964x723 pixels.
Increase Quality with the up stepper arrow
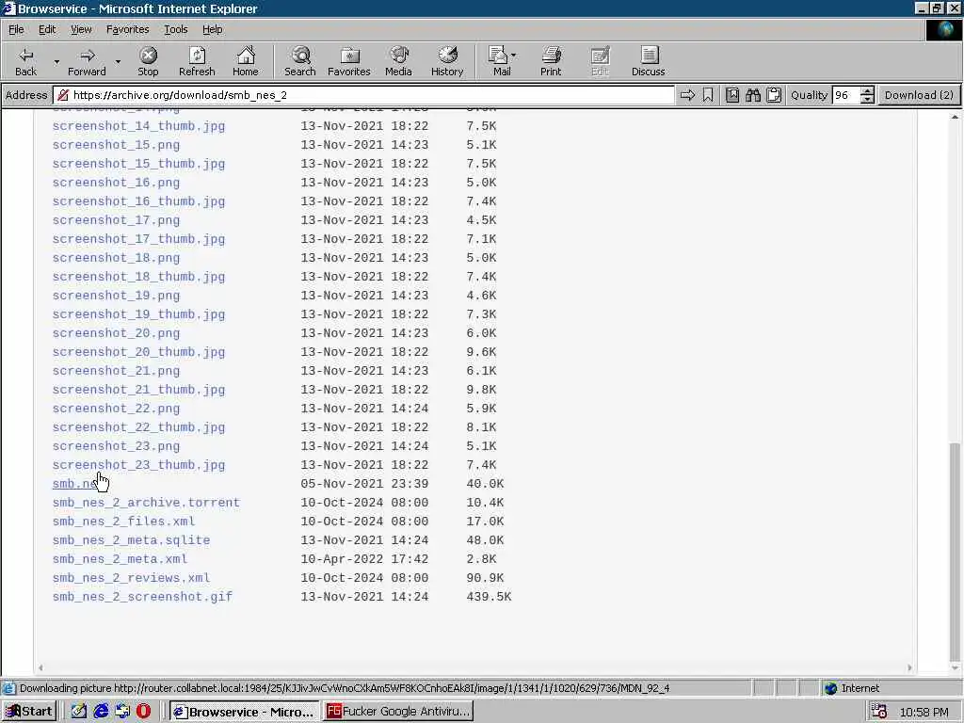click(867, 91)
